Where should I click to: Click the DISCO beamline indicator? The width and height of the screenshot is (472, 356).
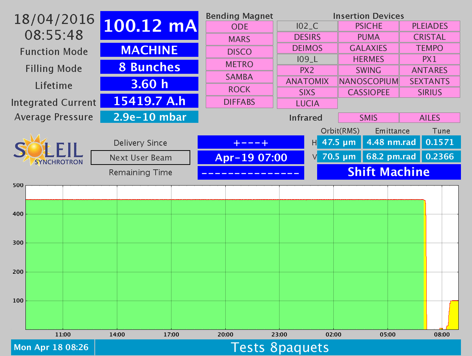tap(239, 52)
